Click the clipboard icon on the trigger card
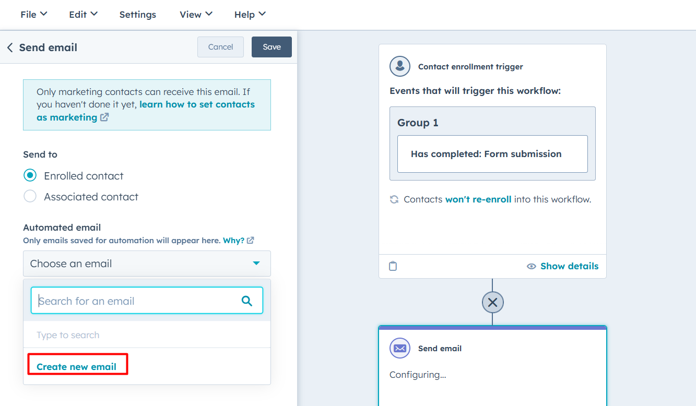The image size is (696, 406). pyautogui.click(x=393, y=266)
